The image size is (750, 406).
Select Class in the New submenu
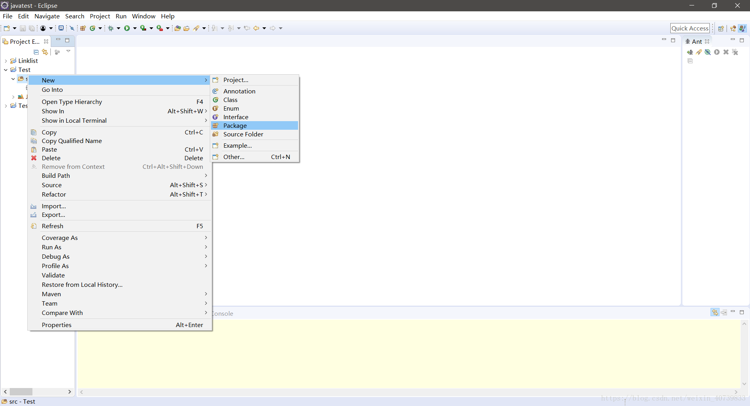255,100
